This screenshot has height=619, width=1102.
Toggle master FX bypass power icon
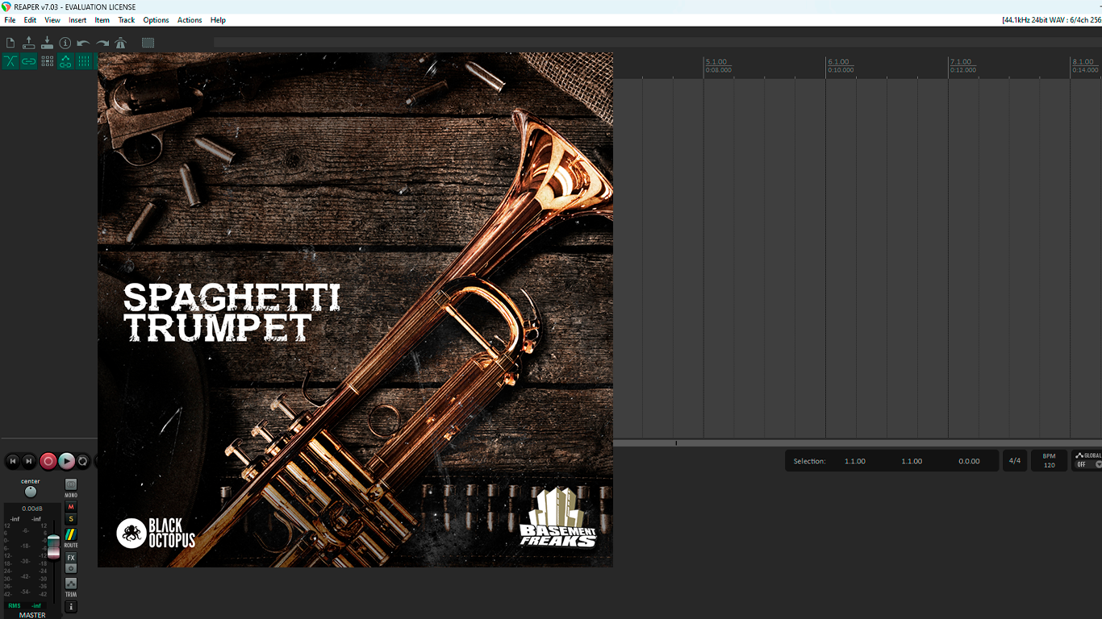tap(71, 568)
